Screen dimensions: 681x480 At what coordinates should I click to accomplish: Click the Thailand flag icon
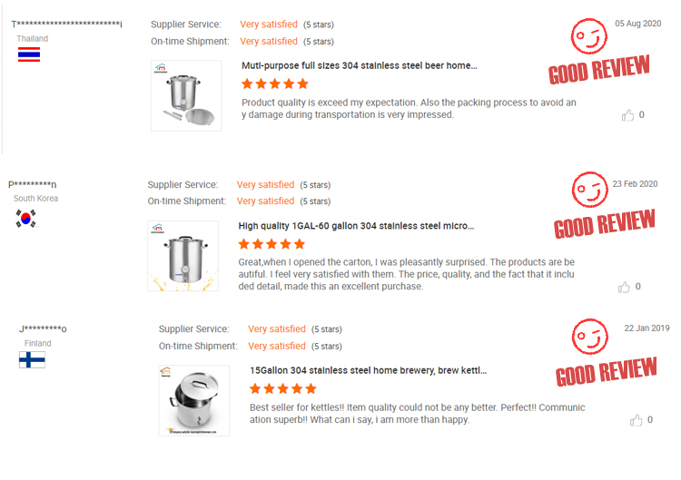[x=29, y=54]
